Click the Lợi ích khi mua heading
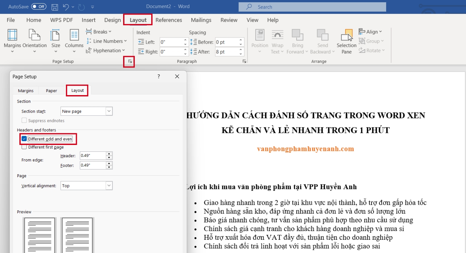Screen dimensions: 466x253 pos(271,187)
